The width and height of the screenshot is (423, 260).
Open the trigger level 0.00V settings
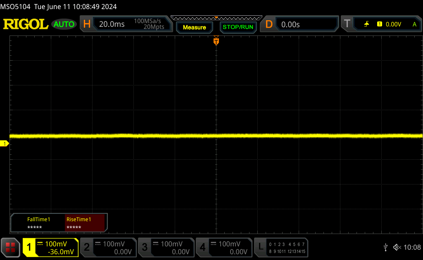click(393, 24)
